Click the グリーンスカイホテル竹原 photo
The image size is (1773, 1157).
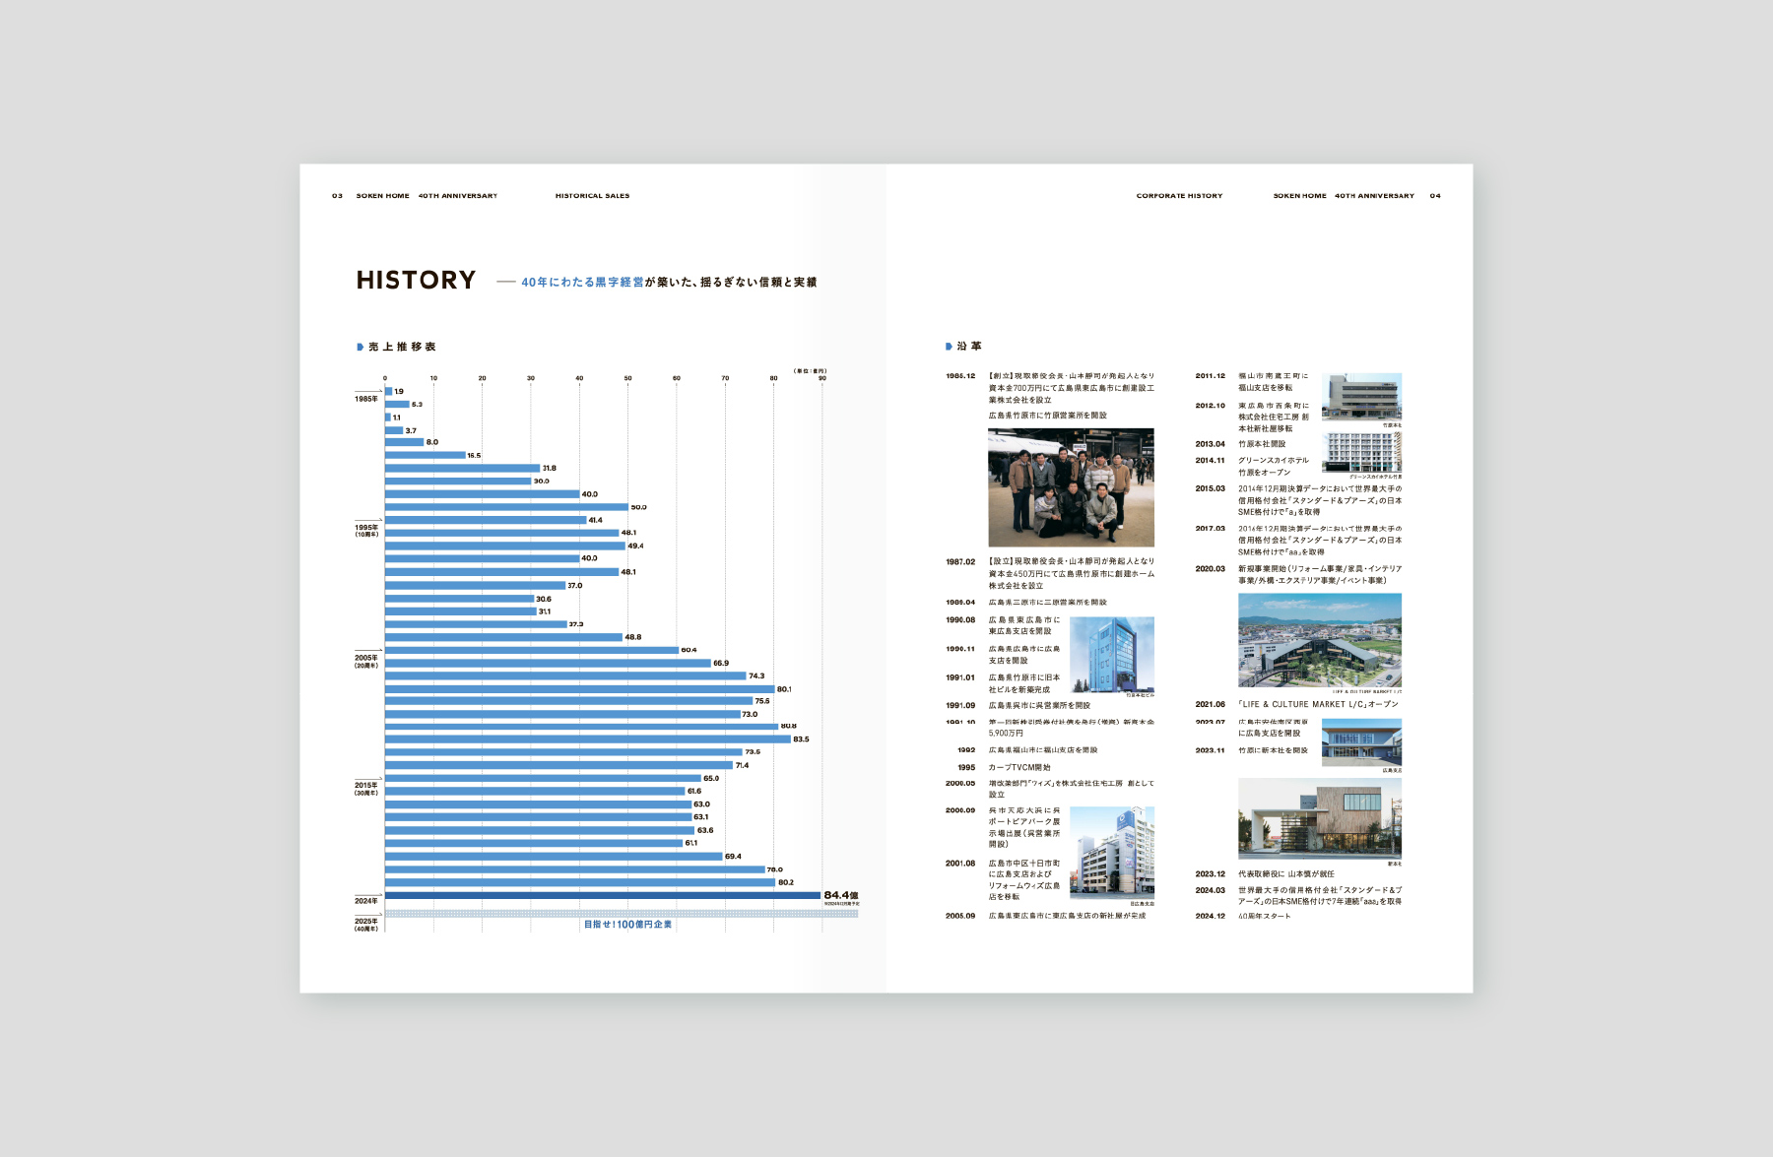tap(1361, 453)
